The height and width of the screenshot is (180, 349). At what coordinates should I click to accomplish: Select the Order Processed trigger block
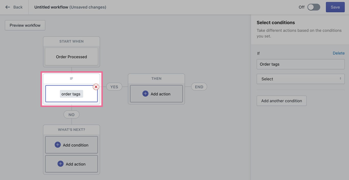72,57
